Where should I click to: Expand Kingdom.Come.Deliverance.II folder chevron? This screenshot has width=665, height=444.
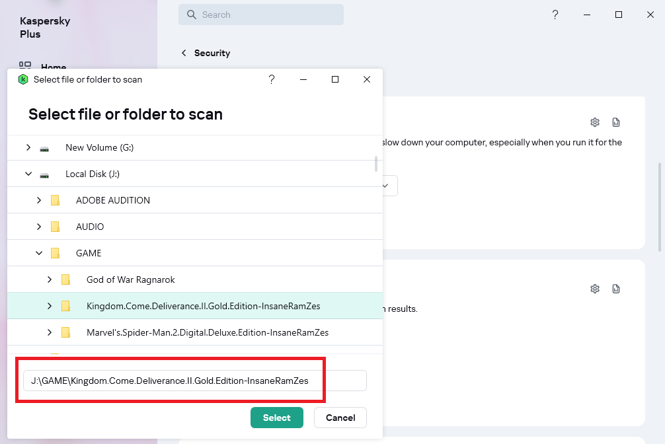(x=50, y=306)
